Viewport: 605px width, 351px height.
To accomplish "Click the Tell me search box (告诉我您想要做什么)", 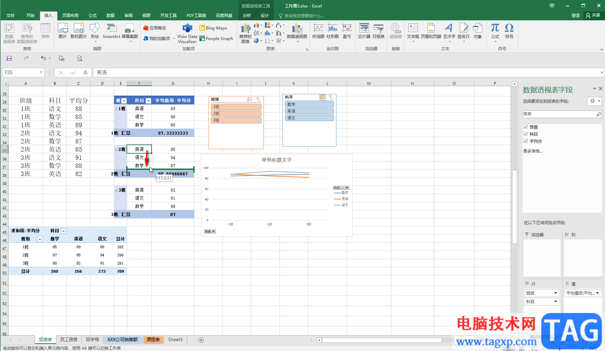I will (301, 16).
